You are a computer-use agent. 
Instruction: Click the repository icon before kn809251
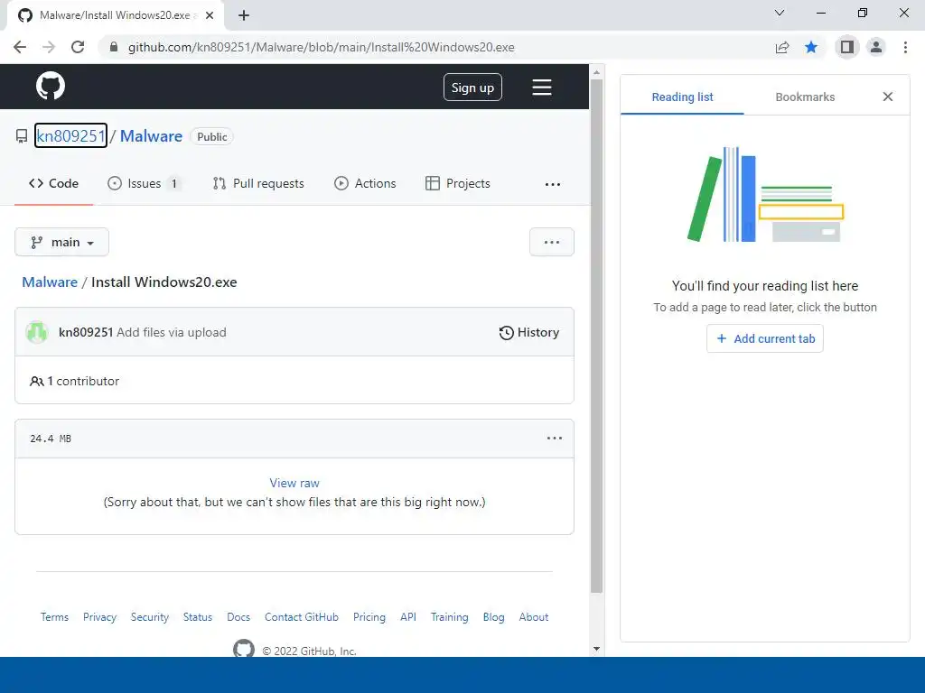pos(22,137)
